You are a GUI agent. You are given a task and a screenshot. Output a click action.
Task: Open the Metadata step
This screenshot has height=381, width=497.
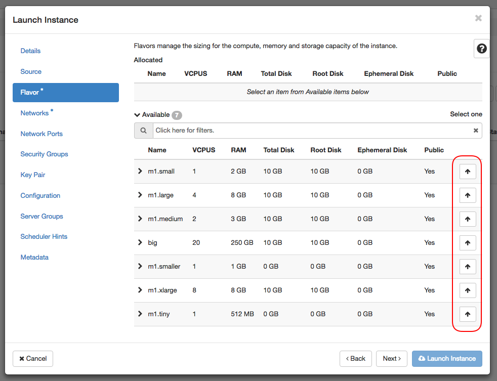tap(34, 258)
